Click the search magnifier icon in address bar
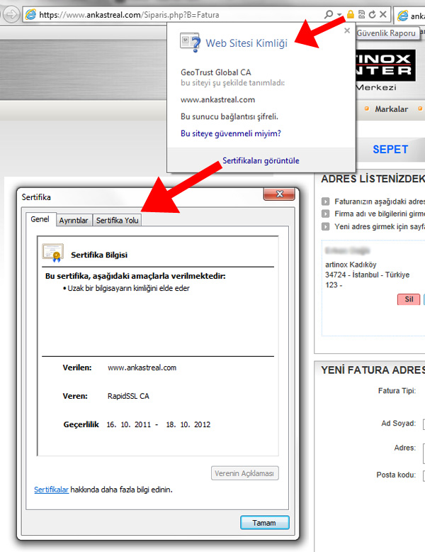This screenshot has height=552, width=425. coord(329,14)
